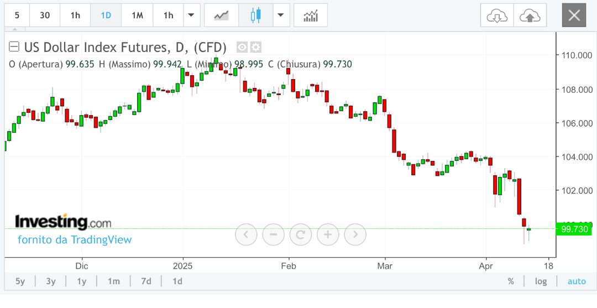597x308 pixels.
Task: Select the 1D daily interval
Action: pos(106,15)
